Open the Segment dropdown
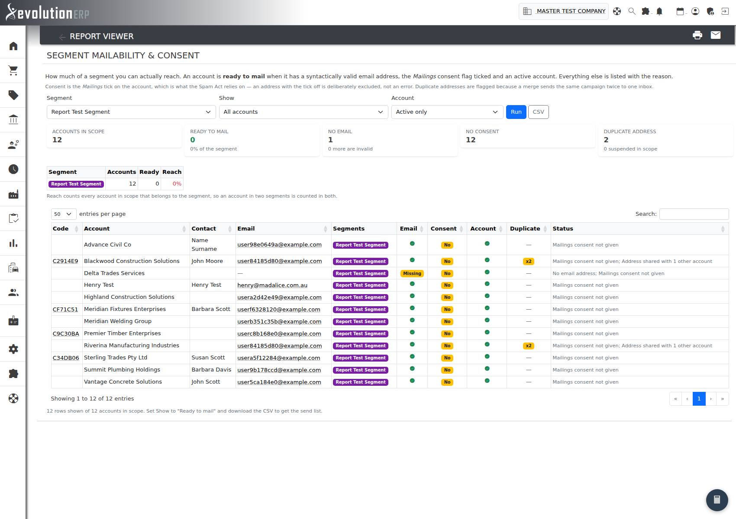This screenshot has height=519, width=736. (x=131, y=112)
